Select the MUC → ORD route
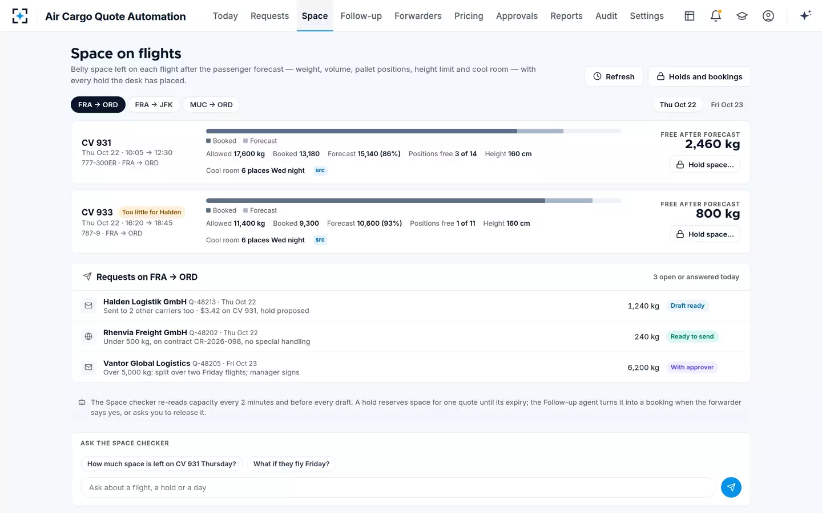Viewport: 822px width, 513px height. tap(211, 105)
